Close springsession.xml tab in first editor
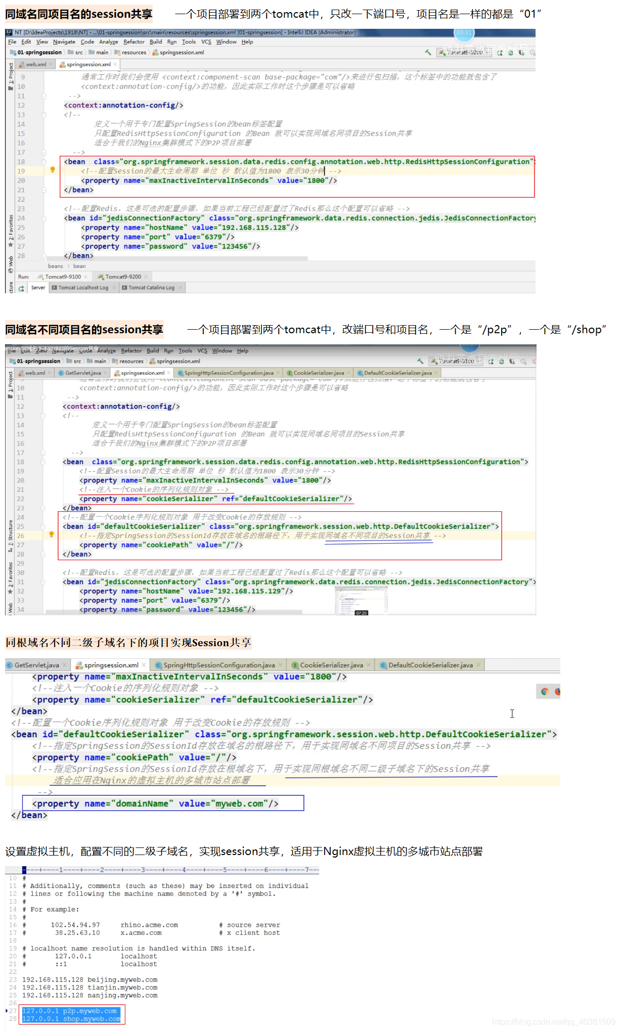 (115, 64)
